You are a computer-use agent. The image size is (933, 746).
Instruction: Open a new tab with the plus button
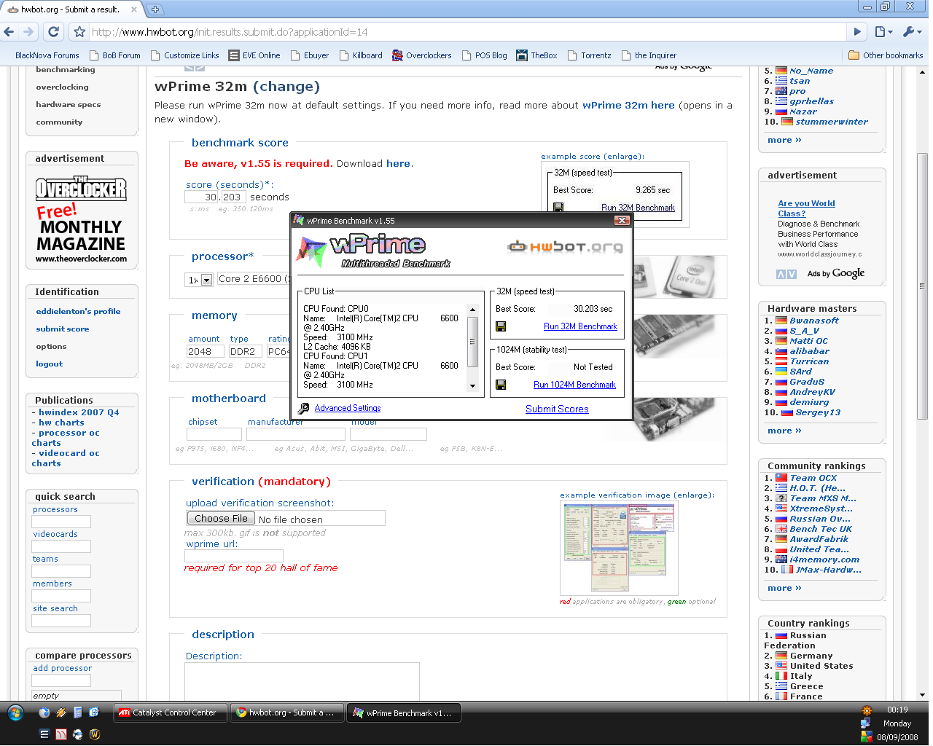click(x=155, y=9)
